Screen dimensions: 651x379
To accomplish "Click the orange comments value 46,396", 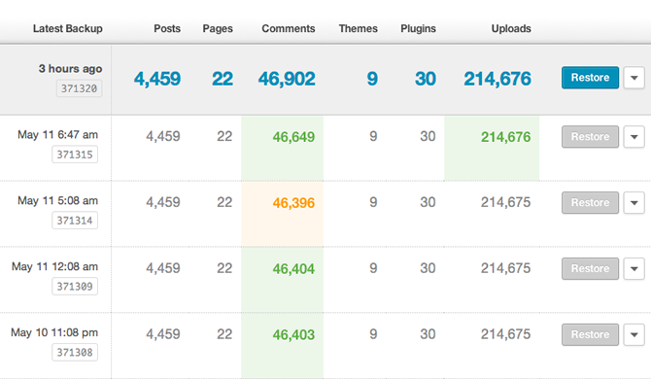I will (293, 203).
